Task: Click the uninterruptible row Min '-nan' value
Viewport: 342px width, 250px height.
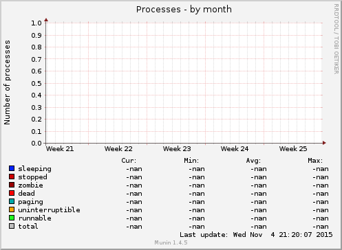Action: tap(197, 210)
